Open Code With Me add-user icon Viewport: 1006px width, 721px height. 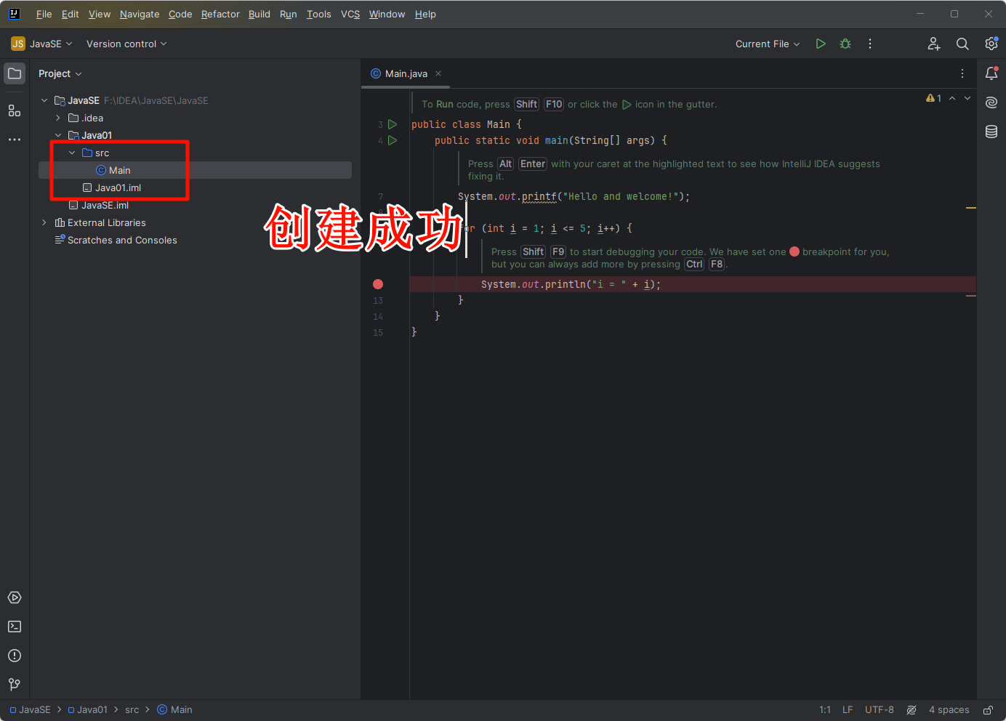(934, 44)
